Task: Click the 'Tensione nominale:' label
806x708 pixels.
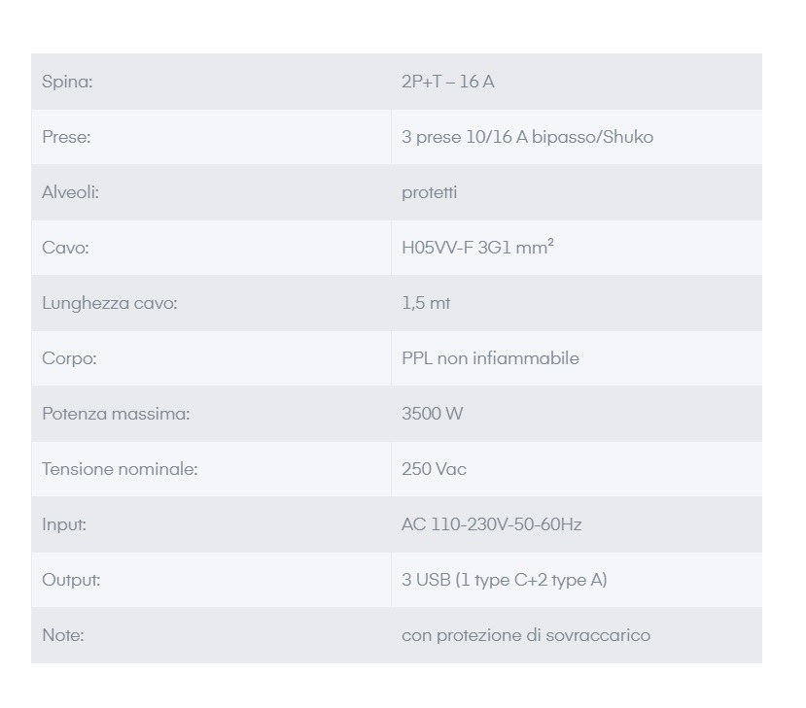Action: click(x=120, y=469)
